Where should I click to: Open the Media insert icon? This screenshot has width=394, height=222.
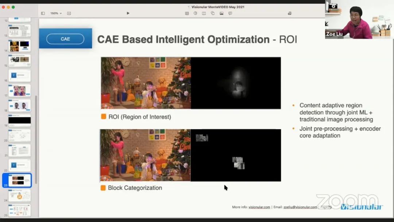tap(221, 13)
